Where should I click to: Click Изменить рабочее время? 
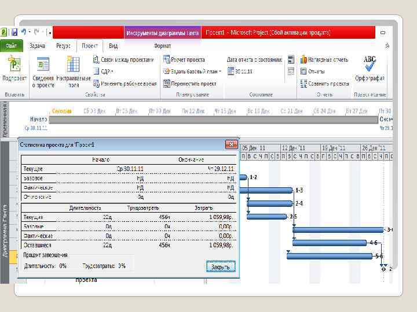click(125, 84)
